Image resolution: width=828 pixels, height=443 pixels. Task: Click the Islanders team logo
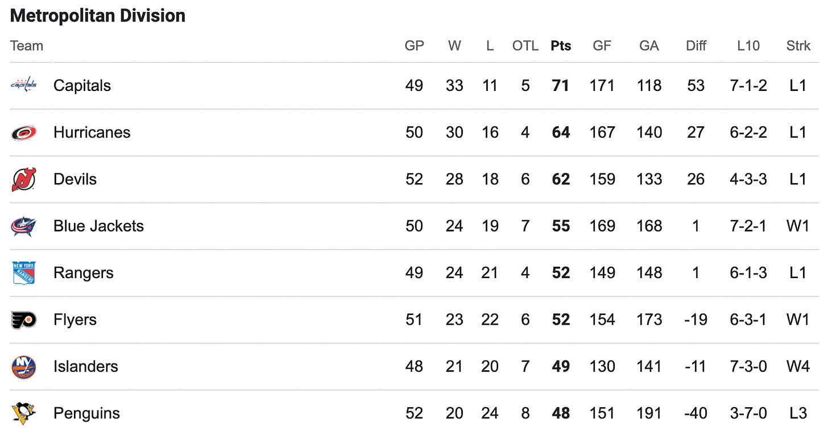pos(24,367)
